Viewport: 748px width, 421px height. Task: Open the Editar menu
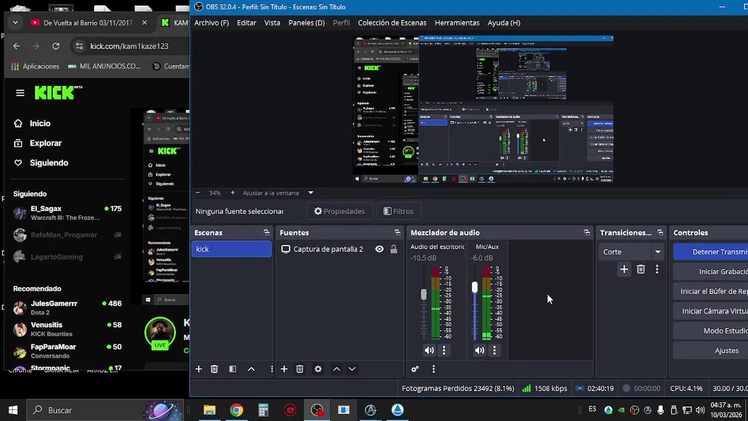click(x=247, y=23)
